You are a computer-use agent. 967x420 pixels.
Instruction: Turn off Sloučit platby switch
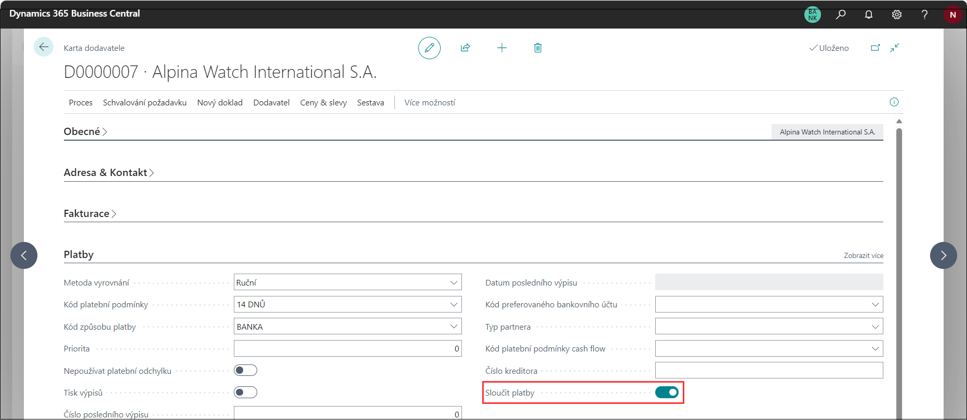667,392
